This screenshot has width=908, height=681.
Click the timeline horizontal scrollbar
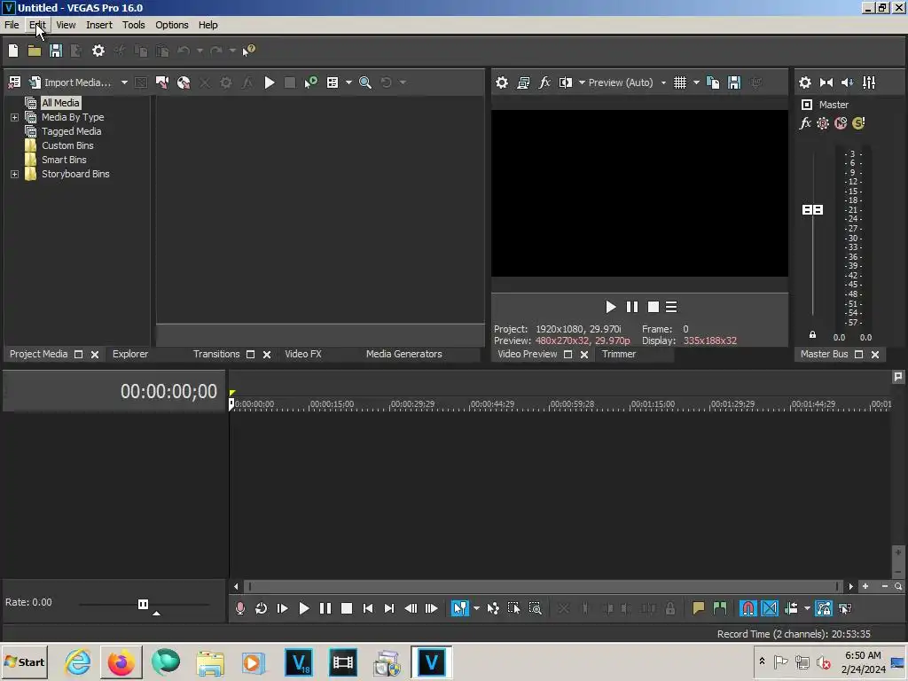(544, 587)
